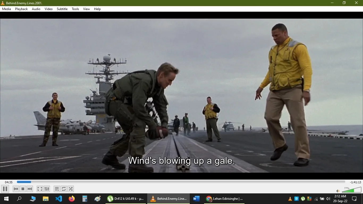Open the fingerprint app tray icon
Screen dimensions: 363x204
pyautogui.click(x=297, y=199)
